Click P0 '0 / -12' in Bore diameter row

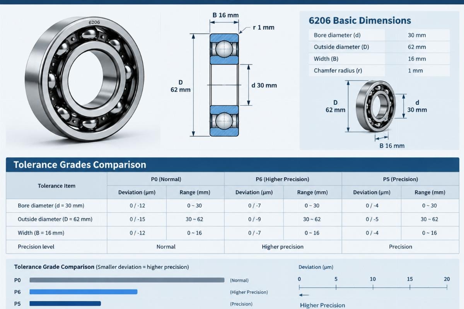[x=137, y=205]
